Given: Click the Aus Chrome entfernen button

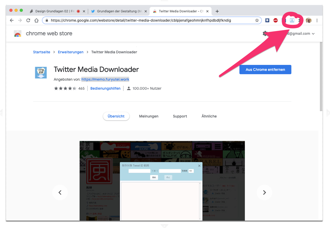Looking at the screenshot, I should point(265,70).
